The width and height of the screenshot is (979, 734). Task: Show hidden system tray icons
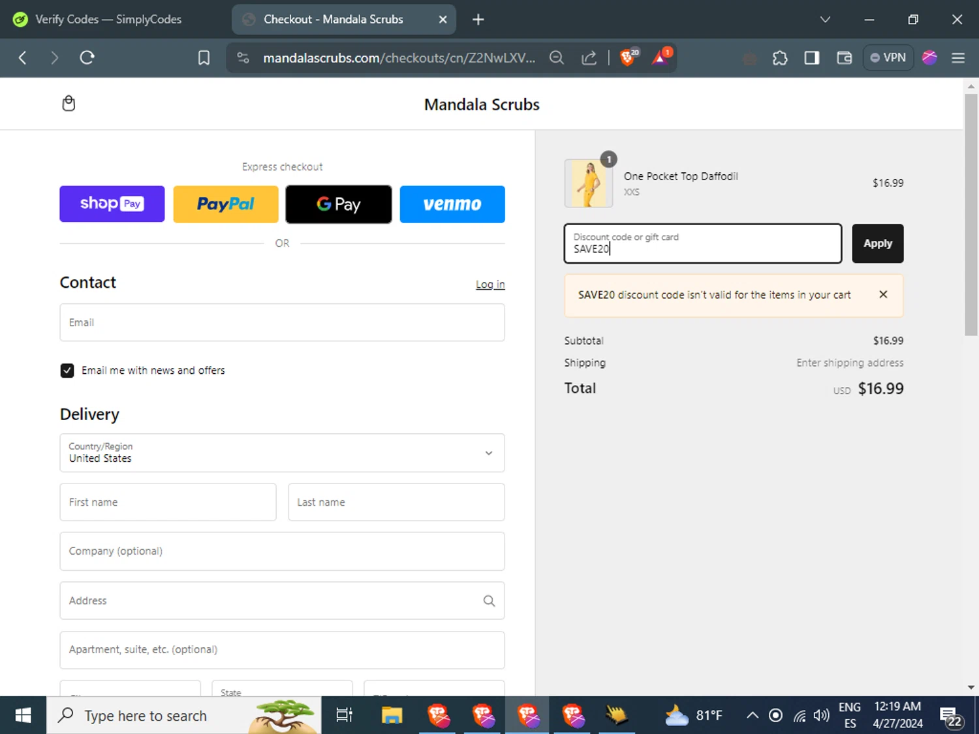[x=753, y=716]
